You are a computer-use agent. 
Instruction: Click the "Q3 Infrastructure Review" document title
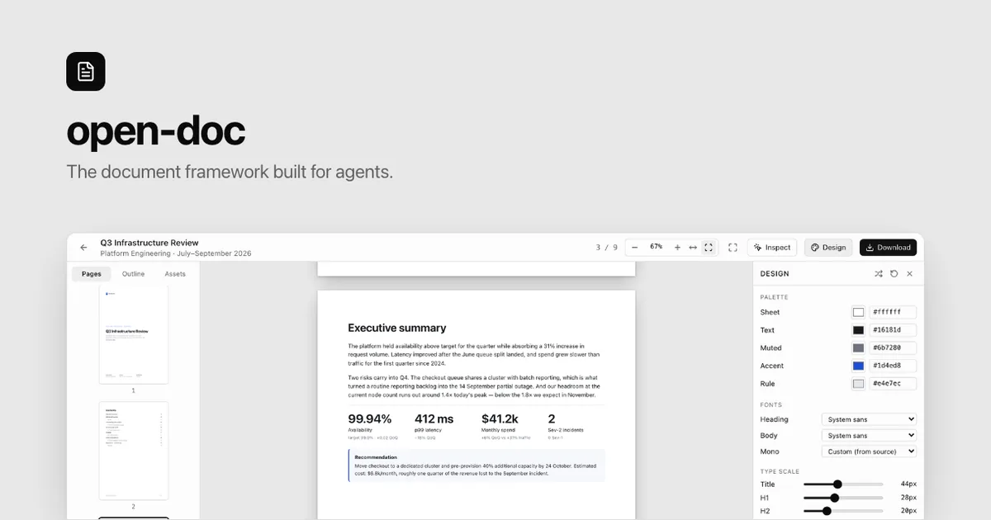149,243
